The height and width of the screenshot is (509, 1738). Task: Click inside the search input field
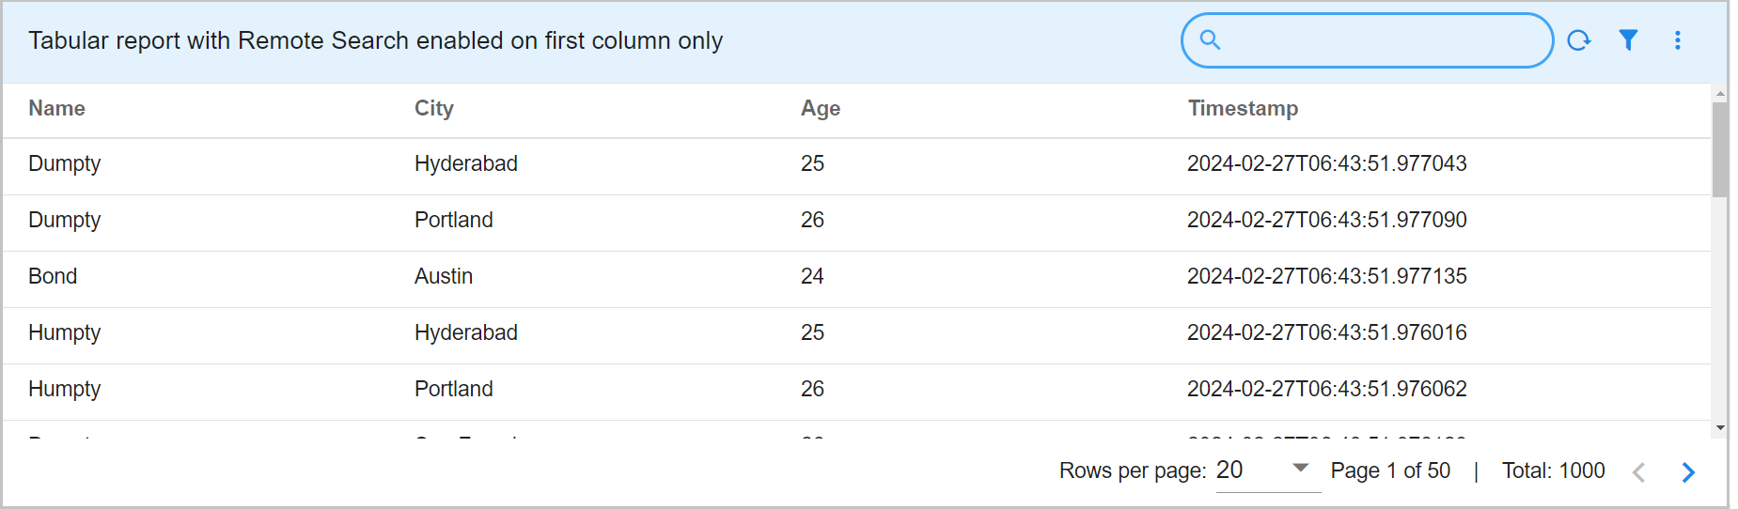1382,40
